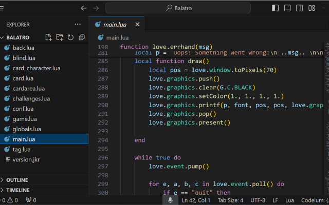Place cursor on love.graphics.clear(G.C.BLACK) line

point(202,88)
